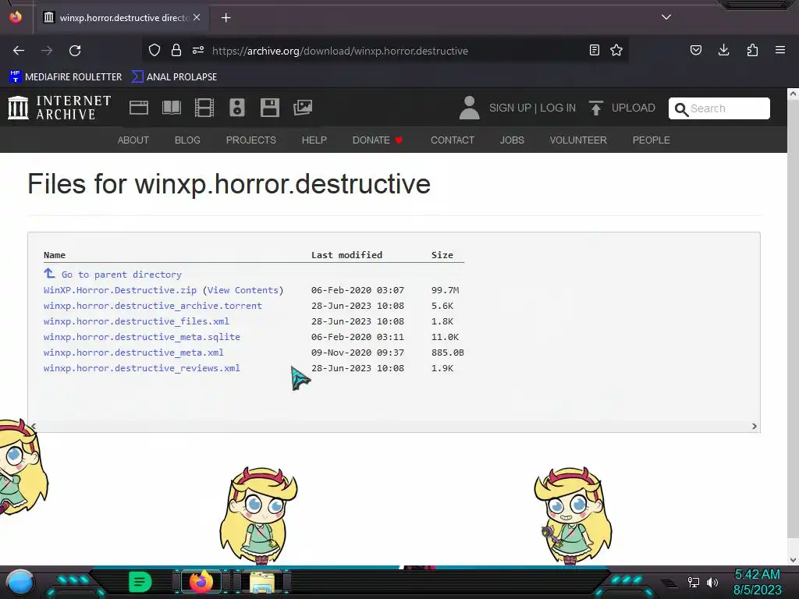Open MEDIAFIRE ROULETTER bookmark

point(66,77)
